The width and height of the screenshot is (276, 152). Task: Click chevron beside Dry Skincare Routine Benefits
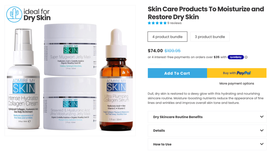coord(262,117)
